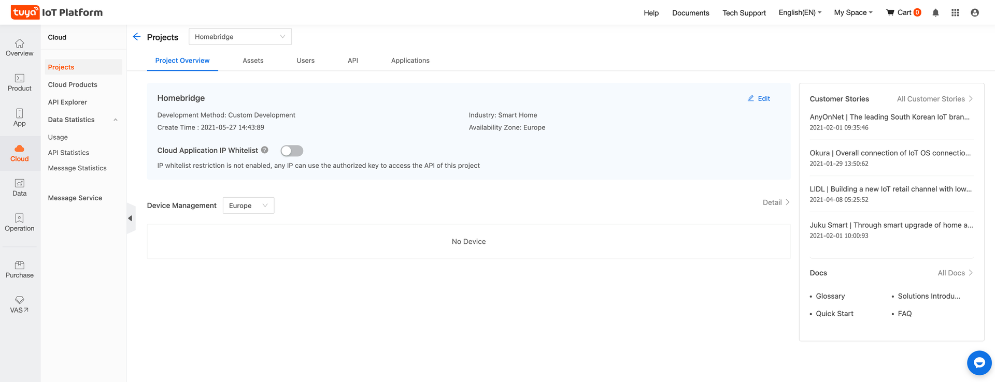Collapse the Cloud side panel handle
This screenshot has width=995, height=382.
[x=130, y=218]
